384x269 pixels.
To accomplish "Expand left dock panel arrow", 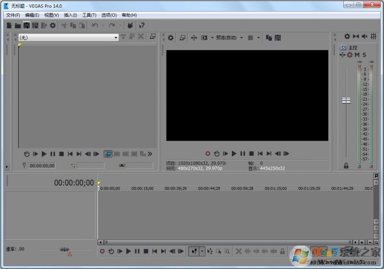I will pos(7,167).
